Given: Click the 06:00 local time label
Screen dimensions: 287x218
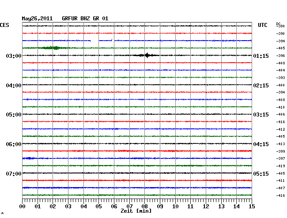Looking at the screenshot, I should point(14,144).
